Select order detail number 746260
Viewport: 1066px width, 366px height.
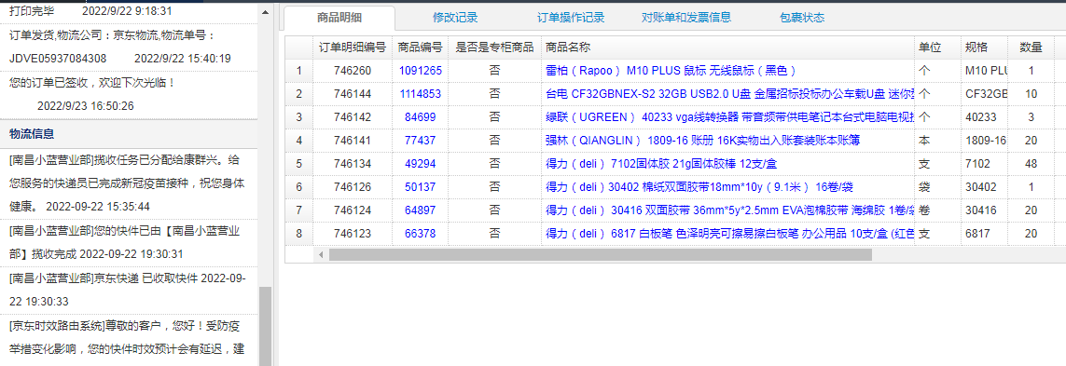tap(353, 71)
